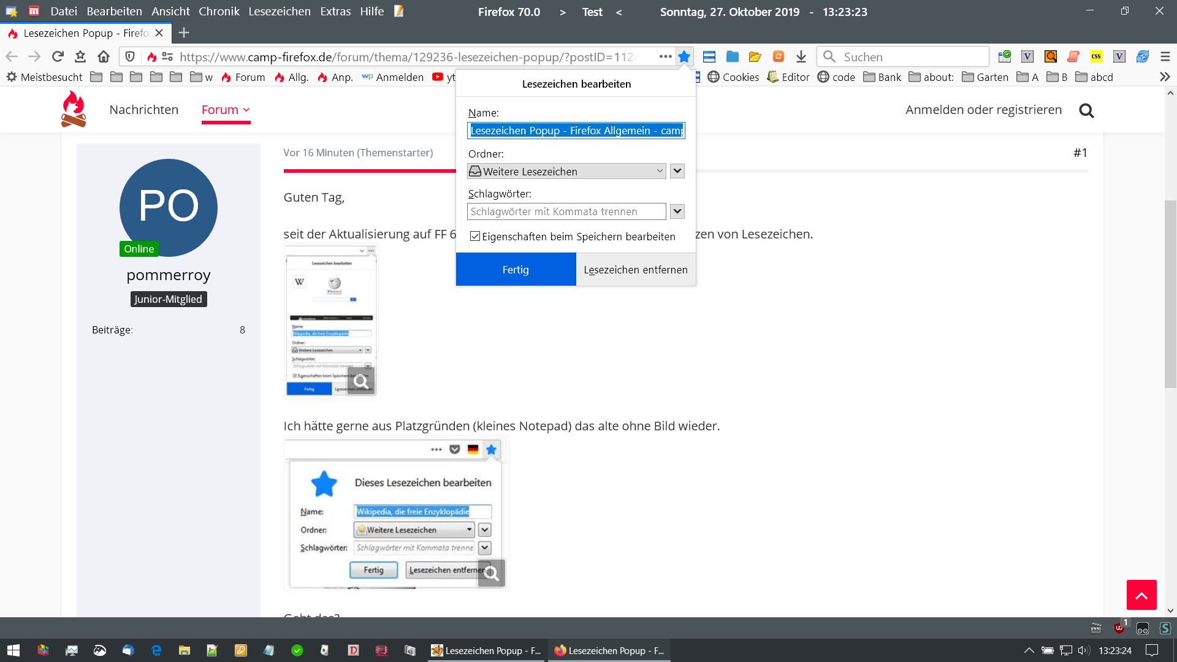The height and width of the screenshot is (662, 1177).
Task: Open the Chronik menu
Action: (x=219, y=12)
